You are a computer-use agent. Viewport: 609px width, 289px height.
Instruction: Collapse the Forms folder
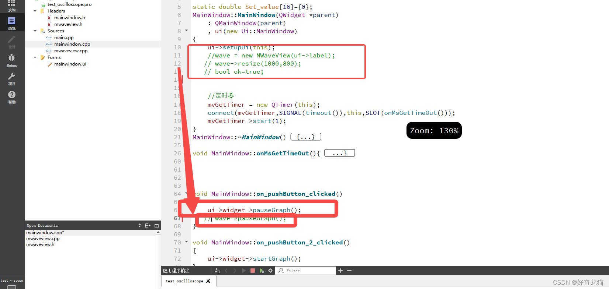pos(35,57)
